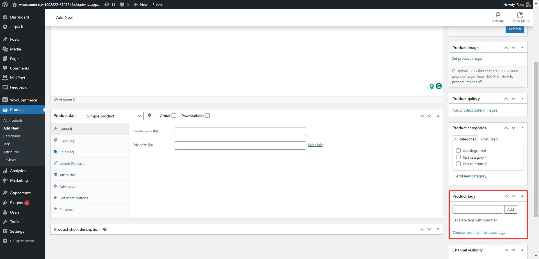Click the Schedule link beside Sale price

315,145
